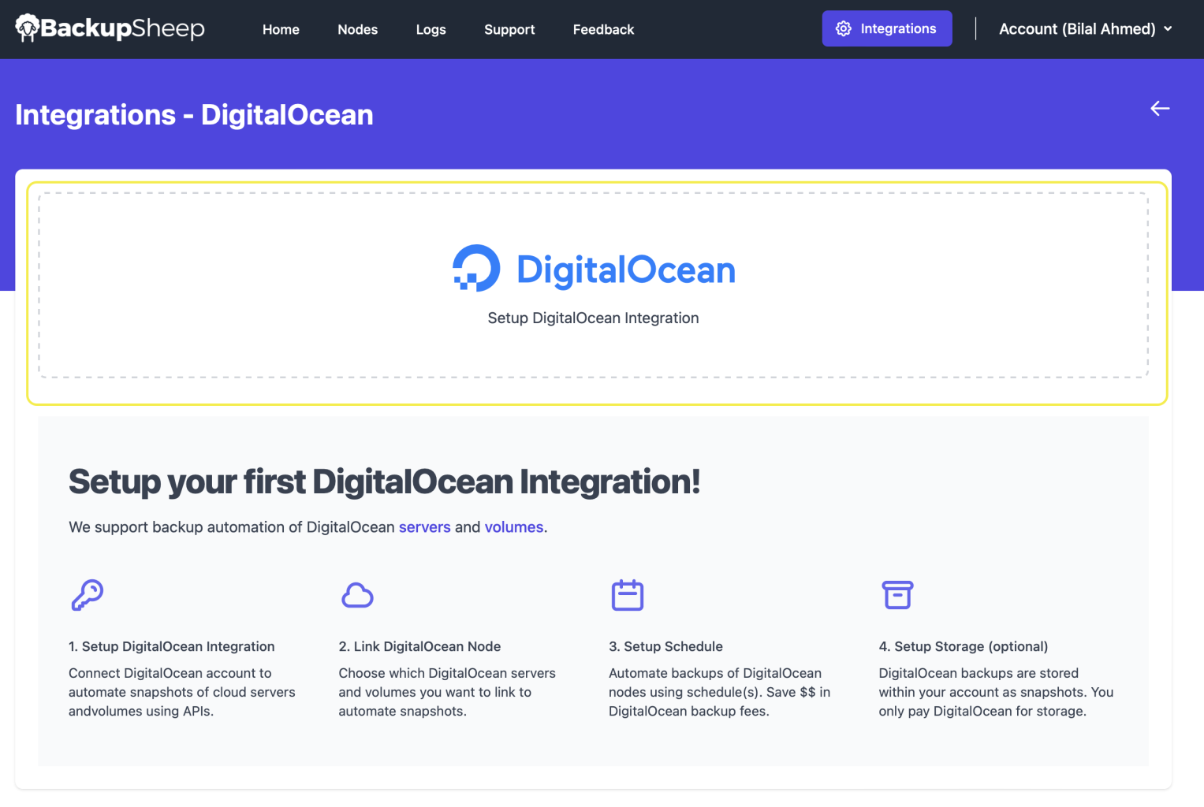
Task: Expand the Account (Bilal Ahmed) dropdown
Action: pos(1086,28)
